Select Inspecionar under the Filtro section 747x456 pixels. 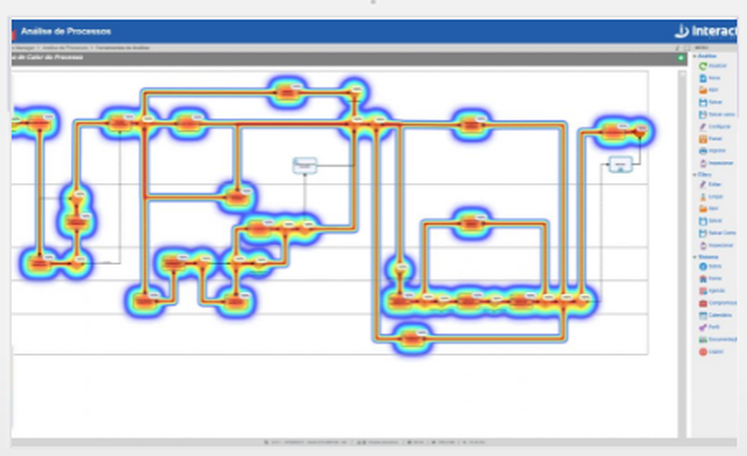point(716,245)
